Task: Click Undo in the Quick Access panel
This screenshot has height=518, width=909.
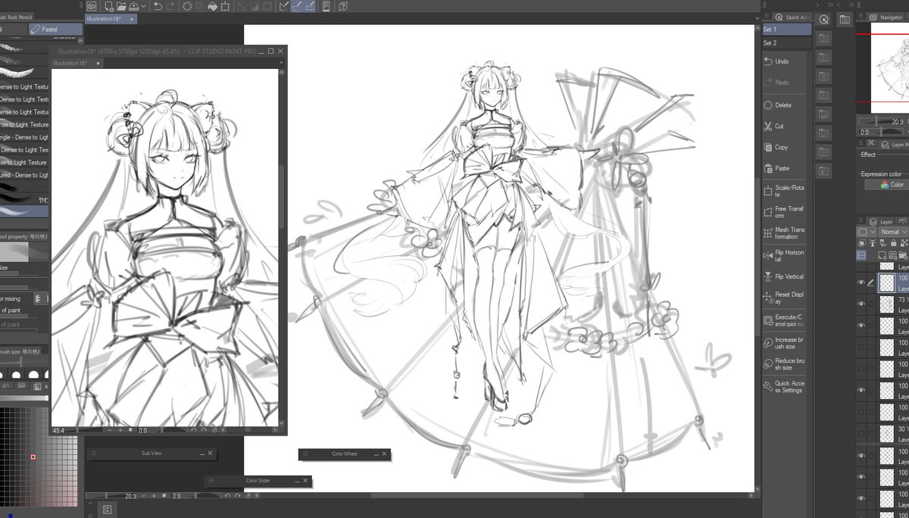Action: [783, 61]
